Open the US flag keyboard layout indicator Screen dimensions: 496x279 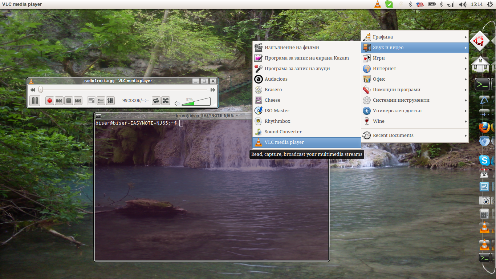420,4
